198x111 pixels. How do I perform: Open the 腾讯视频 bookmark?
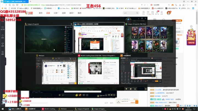click(x=75, y=8)
